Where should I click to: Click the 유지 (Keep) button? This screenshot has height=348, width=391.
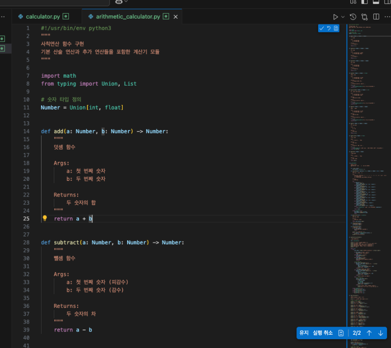pyautogui.click(x=304, y=333)
